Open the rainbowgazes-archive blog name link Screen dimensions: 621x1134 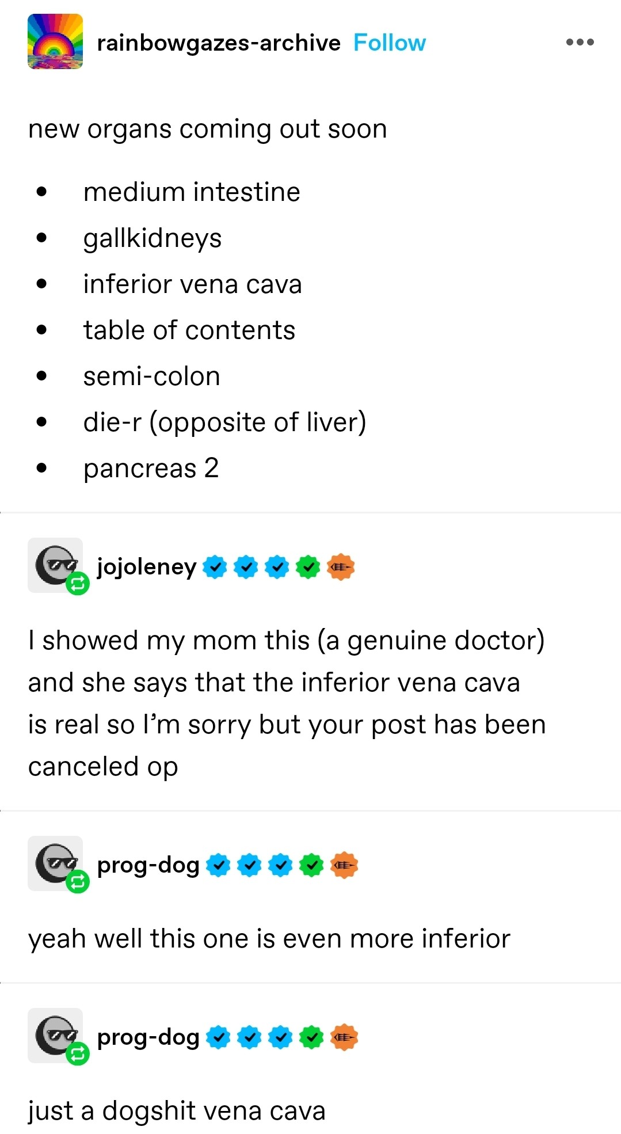(219, 43)
